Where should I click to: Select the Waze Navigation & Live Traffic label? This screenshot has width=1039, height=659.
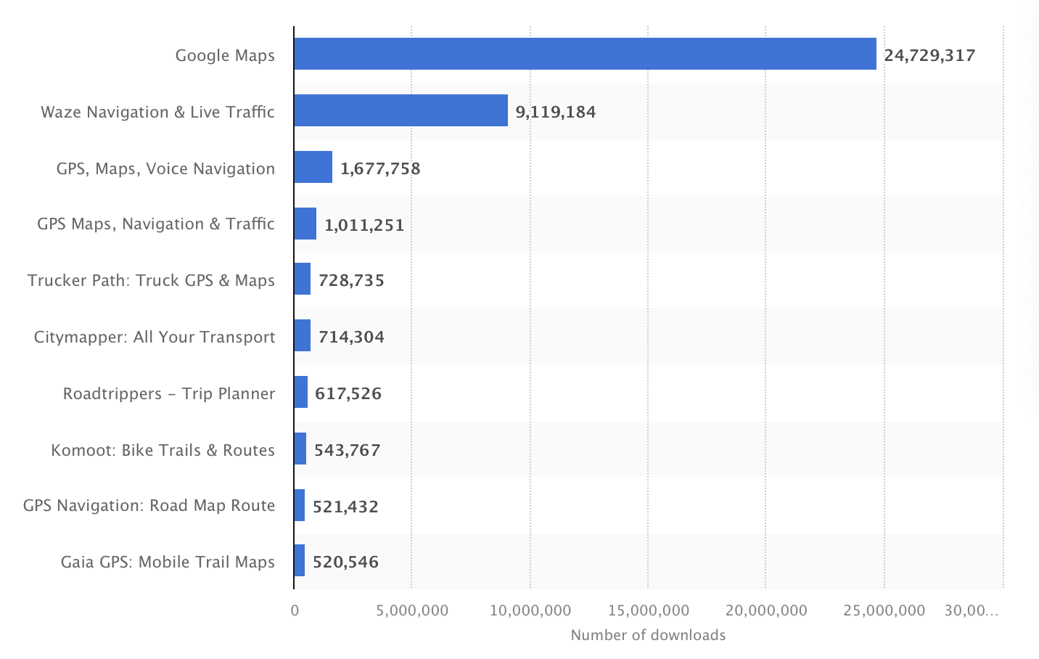click(x=157, y=112)
